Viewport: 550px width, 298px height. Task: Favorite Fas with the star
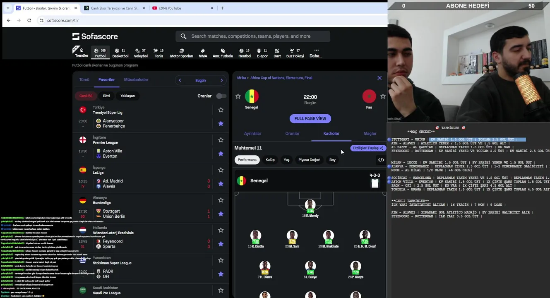point(383,96)
